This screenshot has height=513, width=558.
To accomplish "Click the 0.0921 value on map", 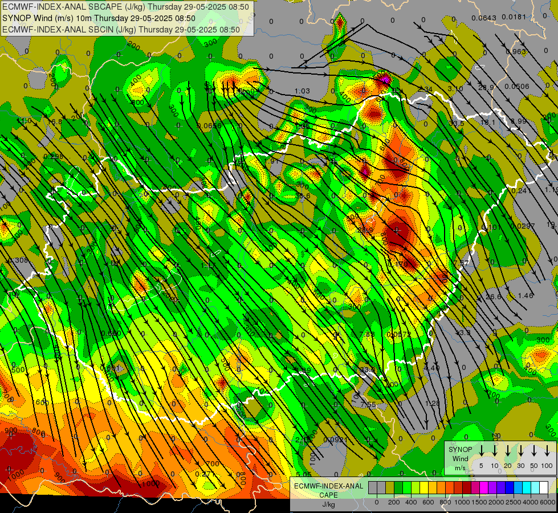I will click(x=335, y=439).
